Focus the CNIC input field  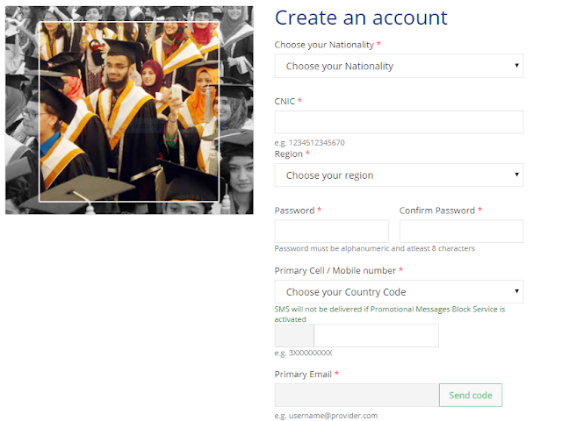tap(399, 122)
